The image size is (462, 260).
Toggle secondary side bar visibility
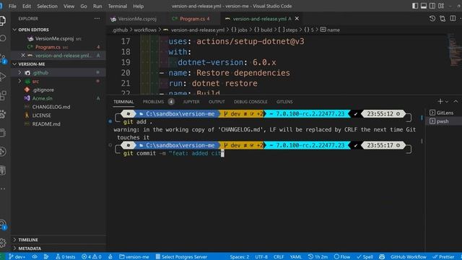432,6
